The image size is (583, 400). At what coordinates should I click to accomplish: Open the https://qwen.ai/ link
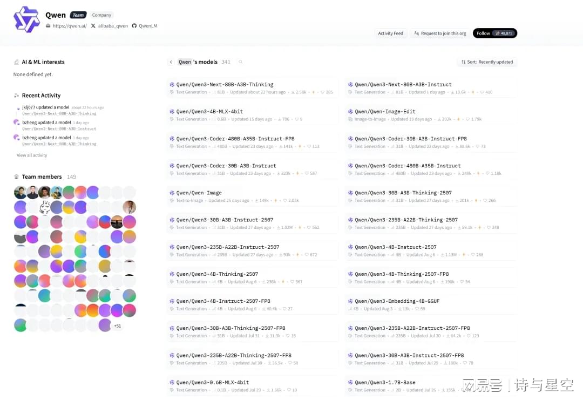[x=70, y=26]
